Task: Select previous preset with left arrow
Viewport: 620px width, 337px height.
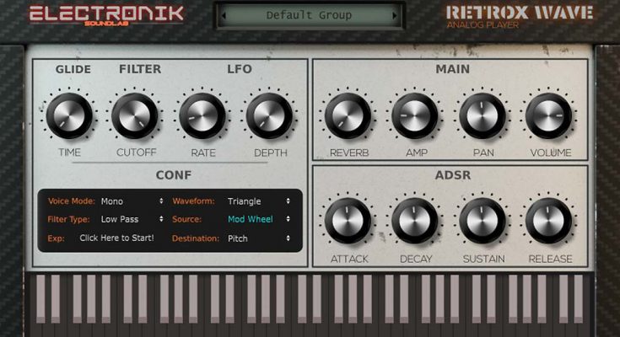Action: pos(224,15)
